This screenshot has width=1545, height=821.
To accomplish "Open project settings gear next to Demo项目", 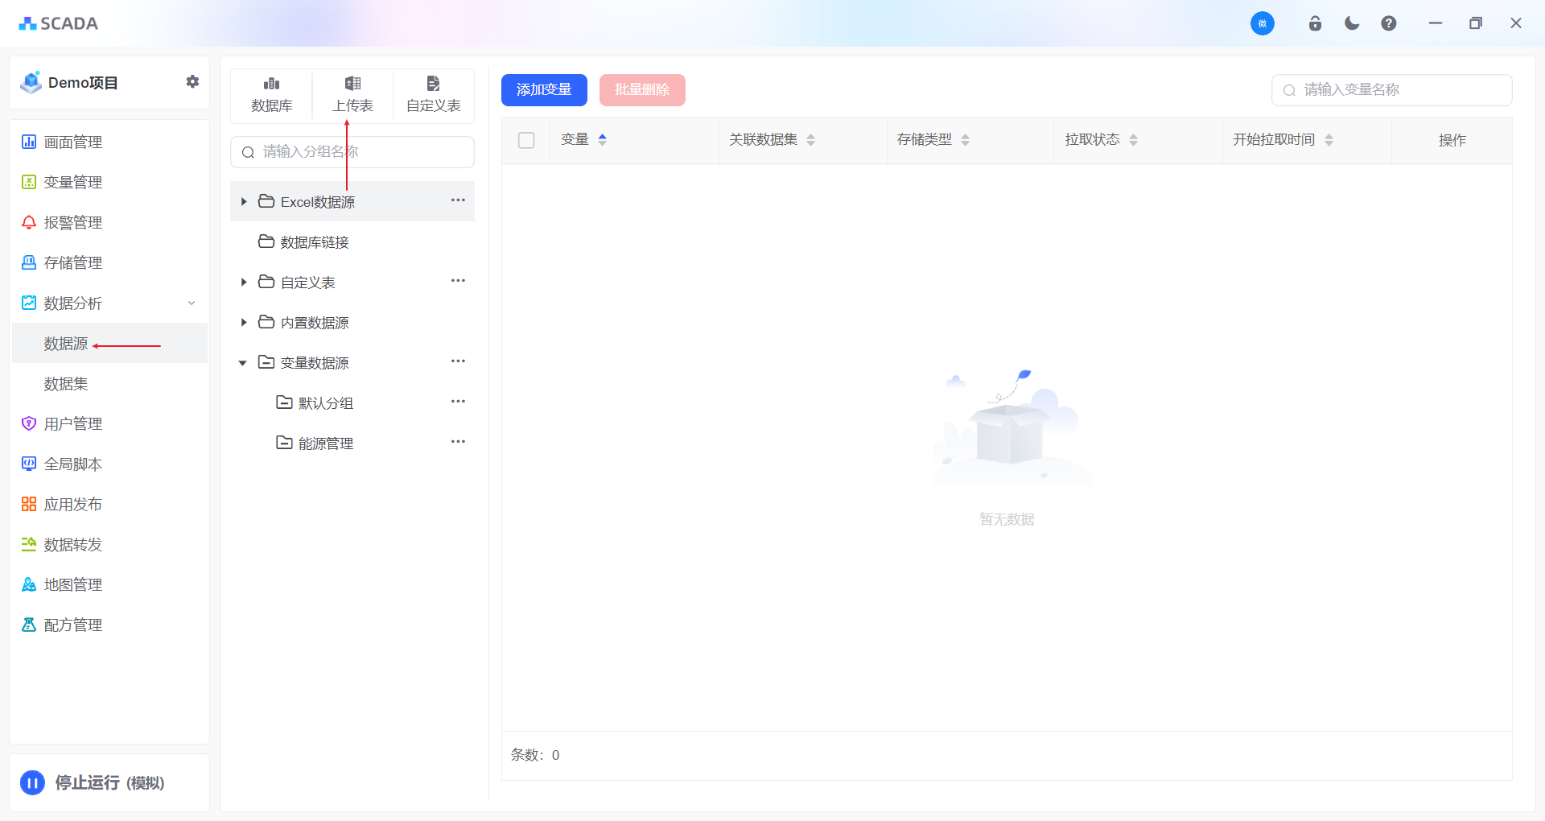I will coord(192,82).
